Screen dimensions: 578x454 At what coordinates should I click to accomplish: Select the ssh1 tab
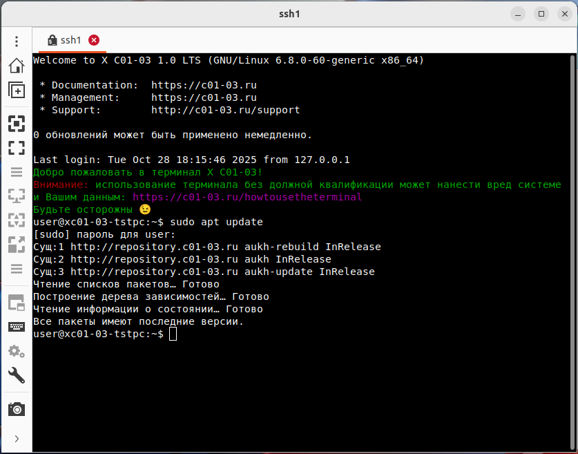point(70,40)
